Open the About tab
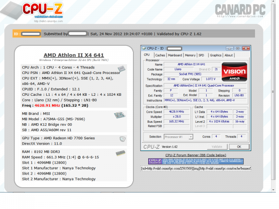The width and height of the screenshot is (279, 209). coord(228,55)
